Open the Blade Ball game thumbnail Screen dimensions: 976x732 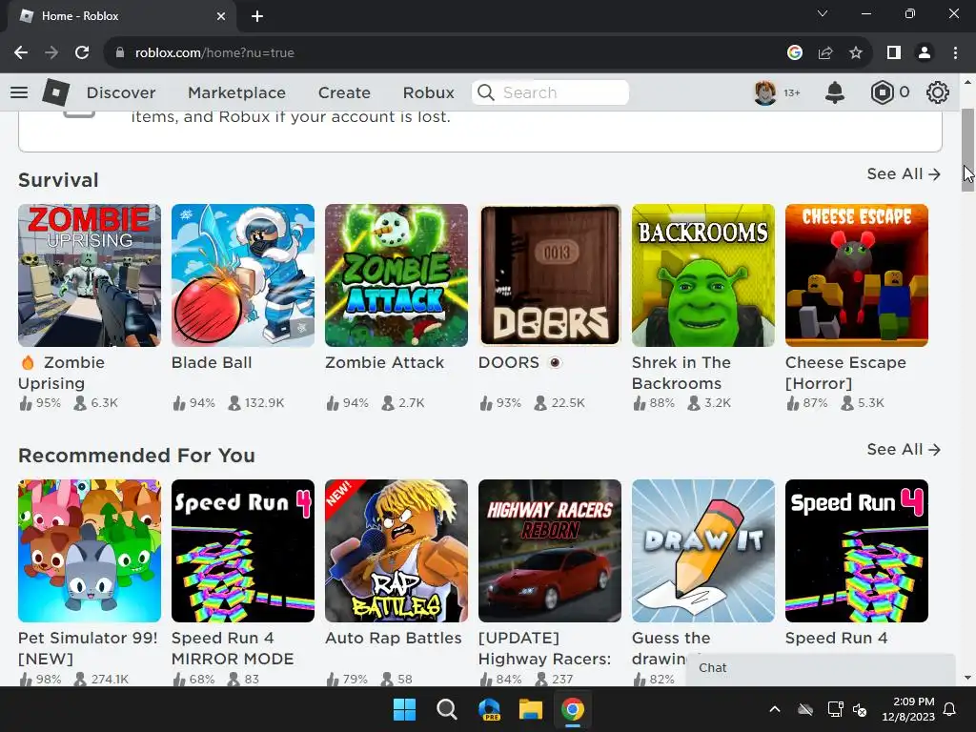click(x=243, y=275)
